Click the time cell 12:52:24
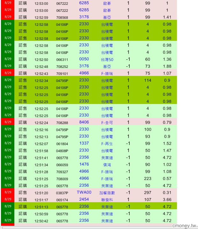Screen dimensions: 198x229 pyautogui.click(x=41, y=123)
